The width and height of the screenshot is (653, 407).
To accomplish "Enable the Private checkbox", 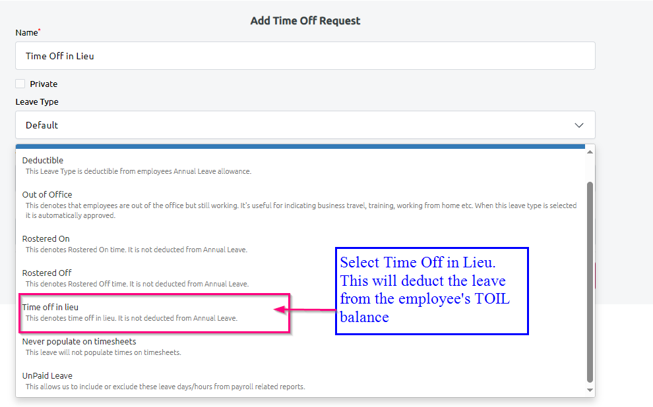I will [19, 84].
